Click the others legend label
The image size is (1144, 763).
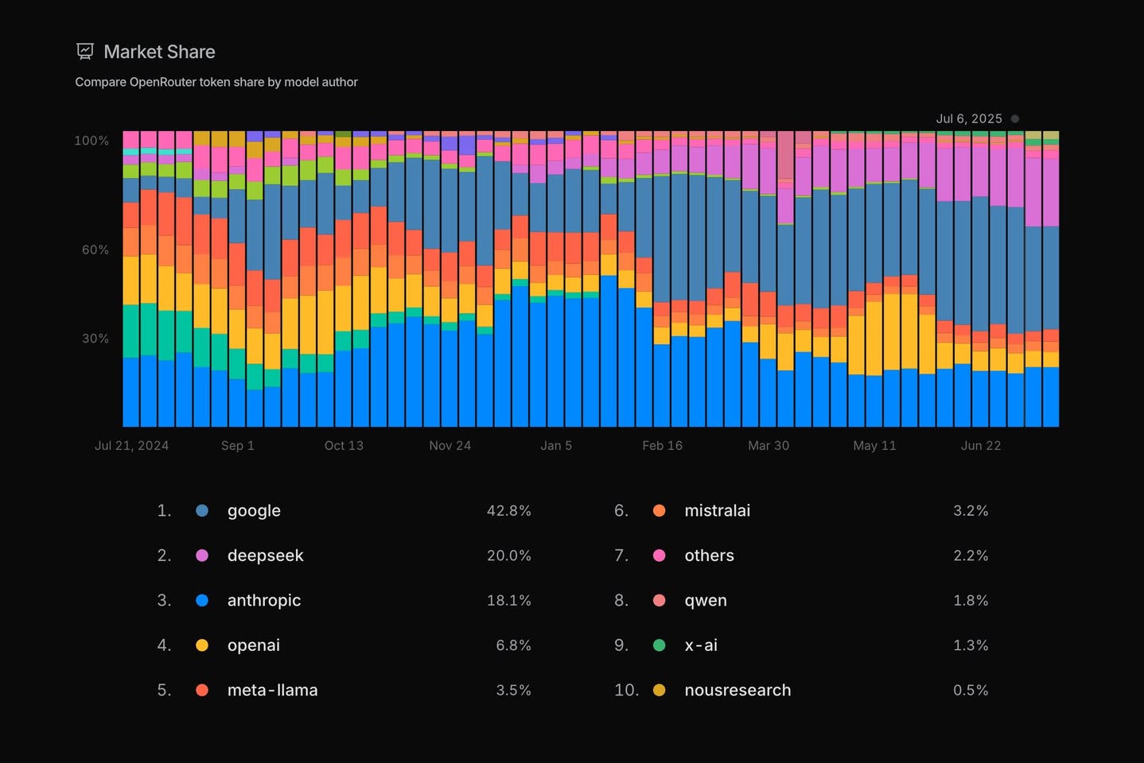pos(709,556)
